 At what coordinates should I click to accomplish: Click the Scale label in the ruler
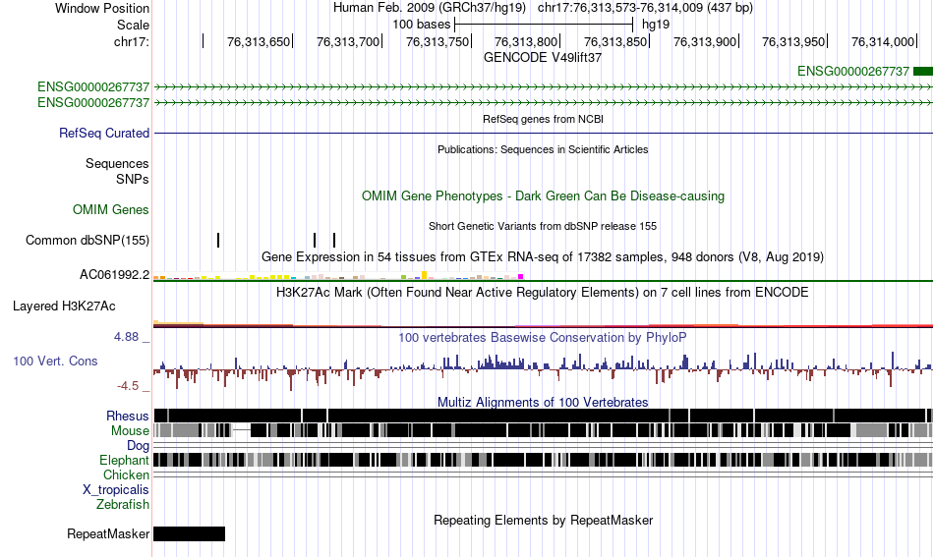coord(133,25)
